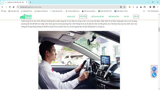Click the taxi driver photo
The image size is (160, 90).
pyautogui.click(x=79, y=60)
